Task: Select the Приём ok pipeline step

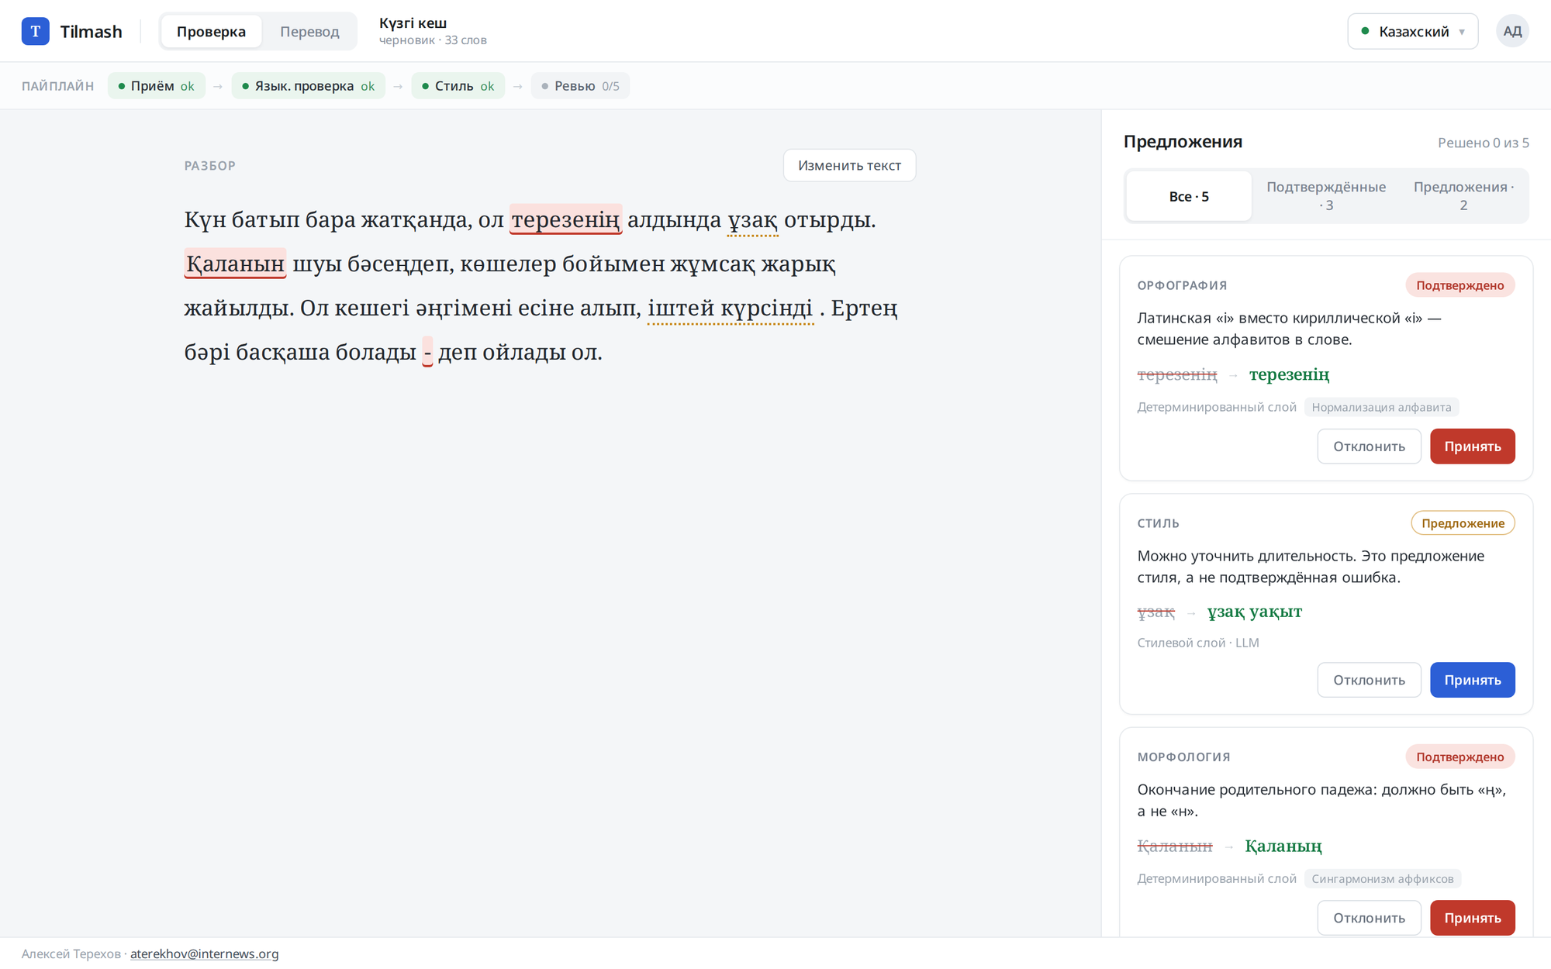Action: pyautogui.click(x=157, y=86)
